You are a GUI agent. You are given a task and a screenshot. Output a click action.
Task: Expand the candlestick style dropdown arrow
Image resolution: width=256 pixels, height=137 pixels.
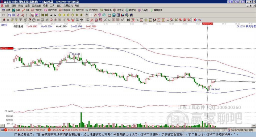coord(29,15)
